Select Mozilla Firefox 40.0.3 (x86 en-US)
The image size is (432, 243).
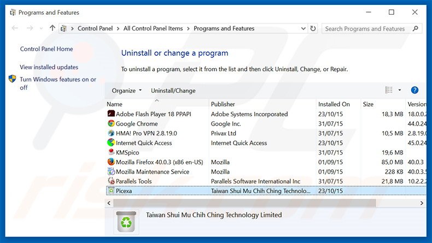pyautogui.click(x=159, y=162)
